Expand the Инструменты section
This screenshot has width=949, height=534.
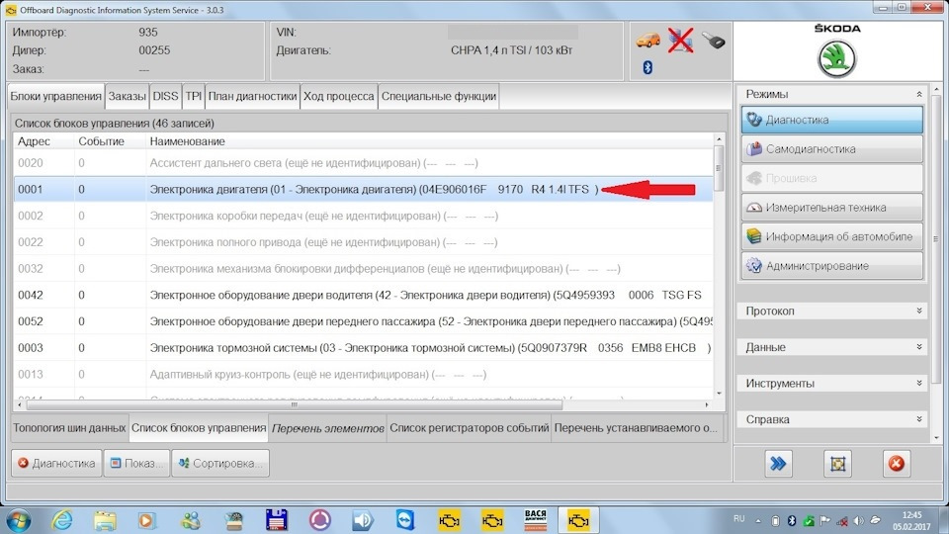(918, 384)
